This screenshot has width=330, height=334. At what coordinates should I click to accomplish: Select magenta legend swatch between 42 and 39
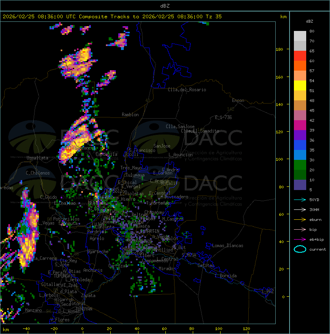point(300,125)
